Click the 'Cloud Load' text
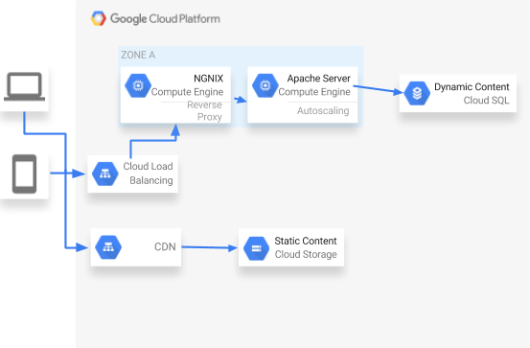The height and width of the screenshot is (348, 530). (148, 167)
